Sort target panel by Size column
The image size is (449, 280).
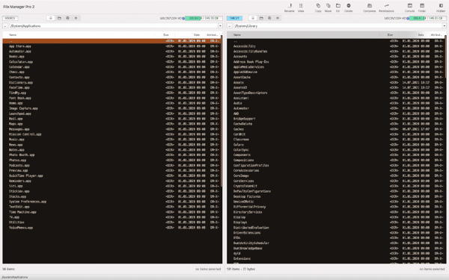click(x=389, y=35)
